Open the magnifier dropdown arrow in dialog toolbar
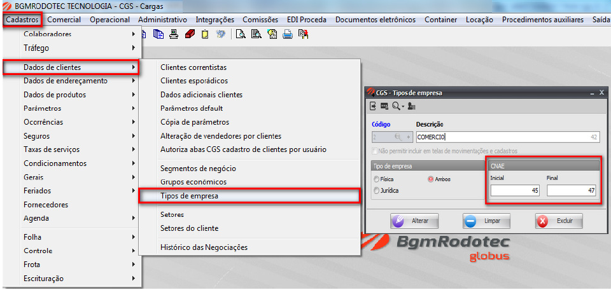This screenshot has height=290, width=611. click(403, 106)
